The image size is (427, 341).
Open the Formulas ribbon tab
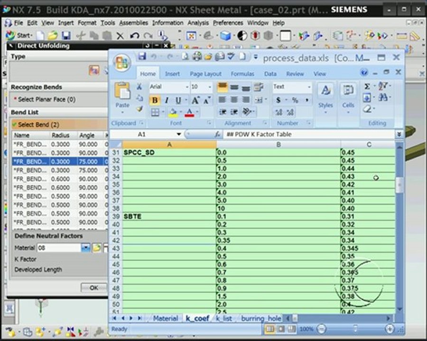coord(242,74)
